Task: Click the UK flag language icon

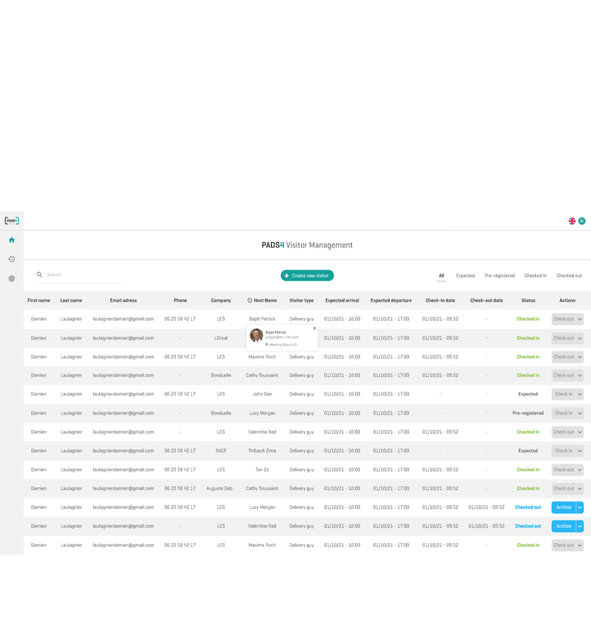Action: tap(572, 221)
